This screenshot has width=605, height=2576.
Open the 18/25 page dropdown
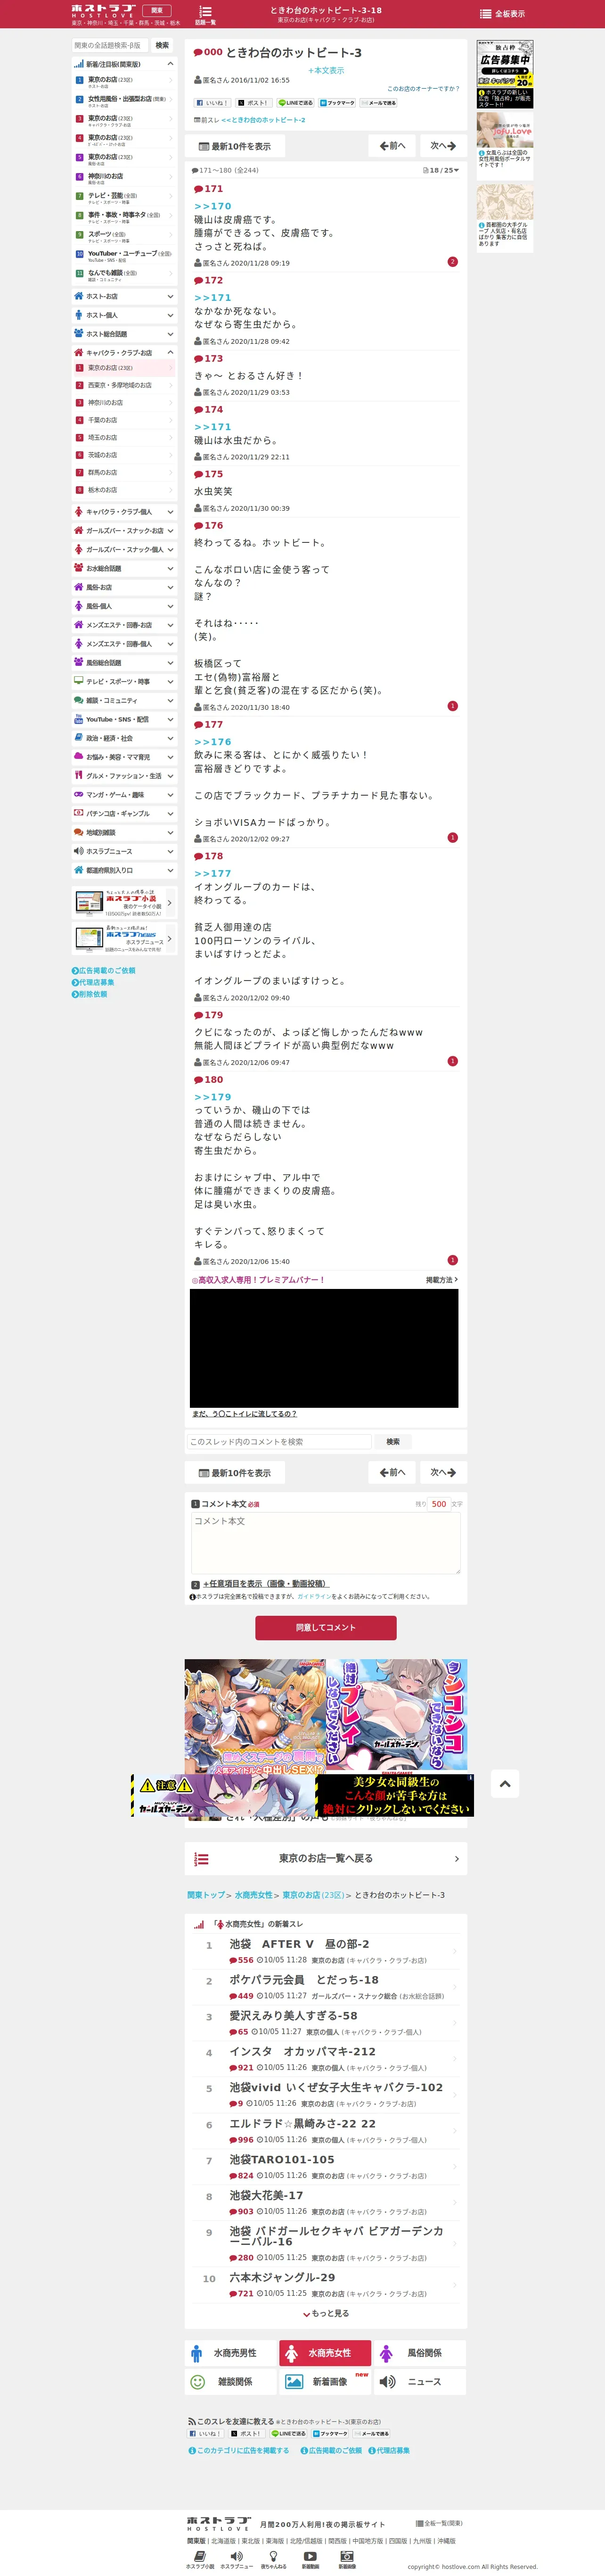441,170
